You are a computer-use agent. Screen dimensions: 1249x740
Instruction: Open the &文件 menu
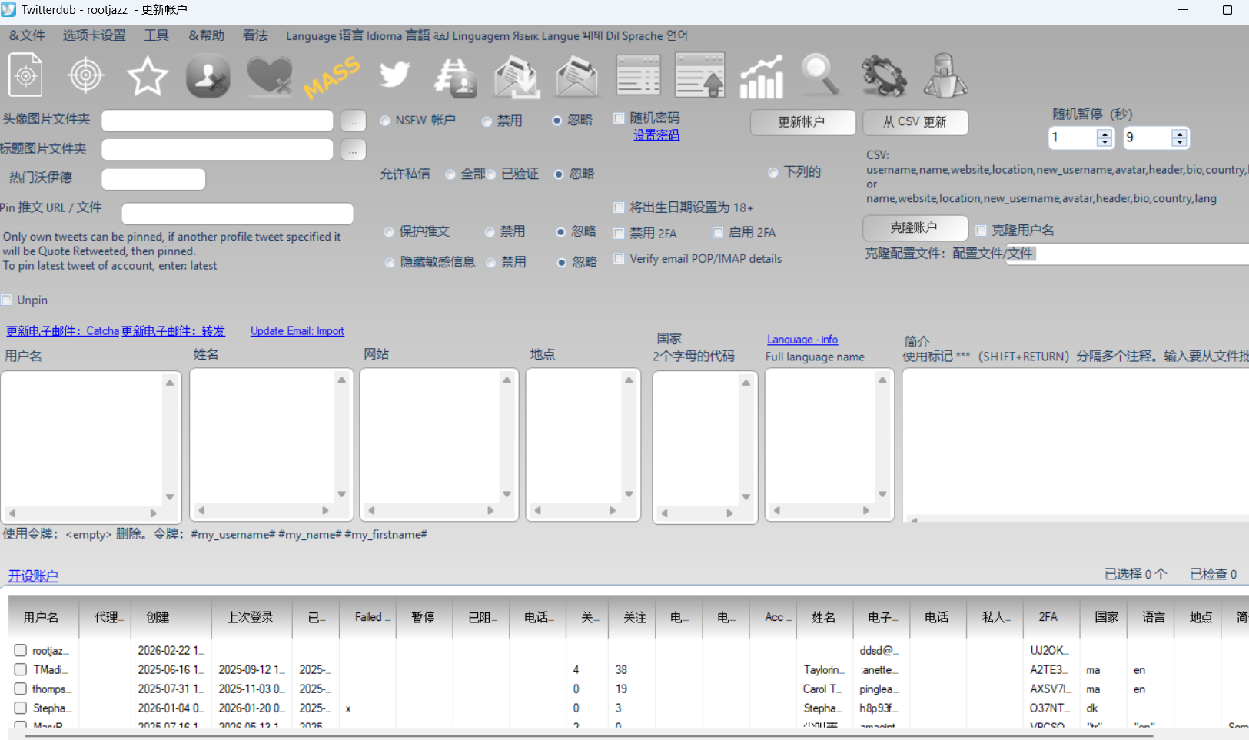(27, 35)
